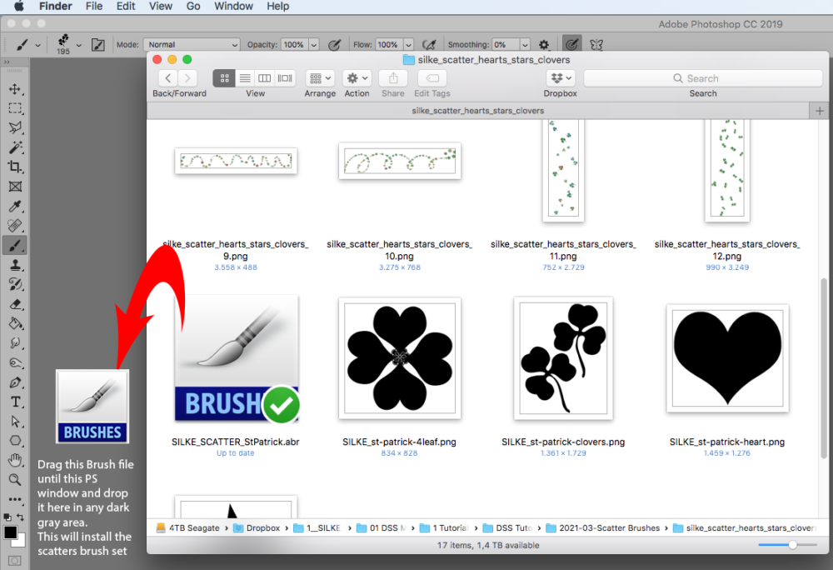Image resolution: width=833 pixels, height=570 pixels.
Task: Open the Edit Toolbar three-dots menu
Action: (15, 499)
